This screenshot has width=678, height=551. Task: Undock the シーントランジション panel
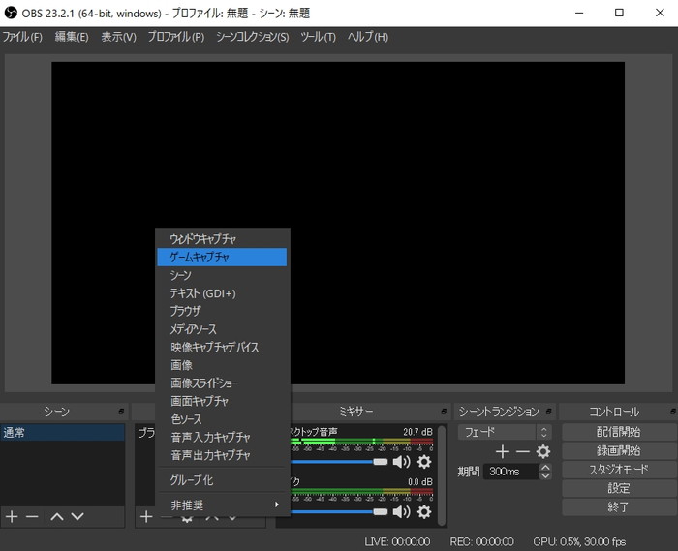pos(549,412)
